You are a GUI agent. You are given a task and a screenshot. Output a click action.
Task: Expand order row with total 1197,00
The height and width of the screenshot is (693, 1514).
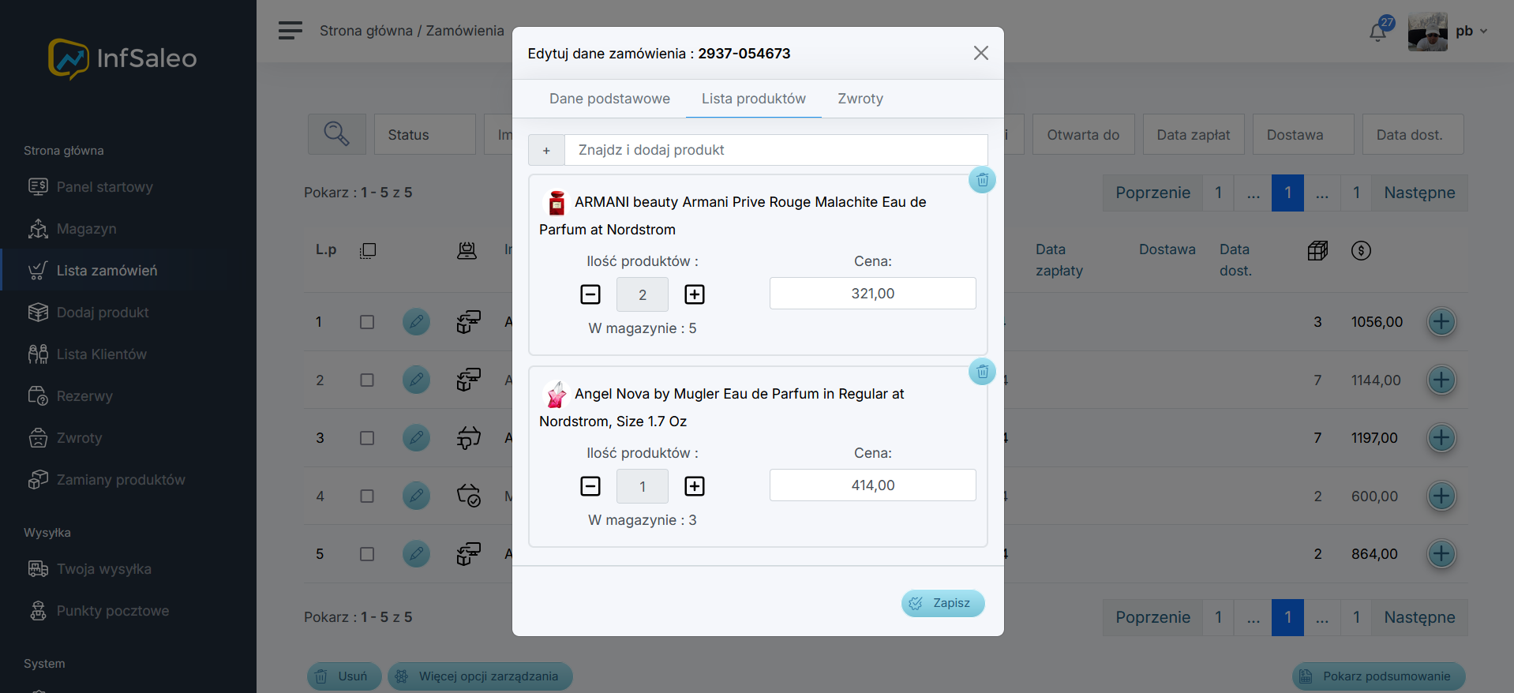click(x=1441, y=438)
